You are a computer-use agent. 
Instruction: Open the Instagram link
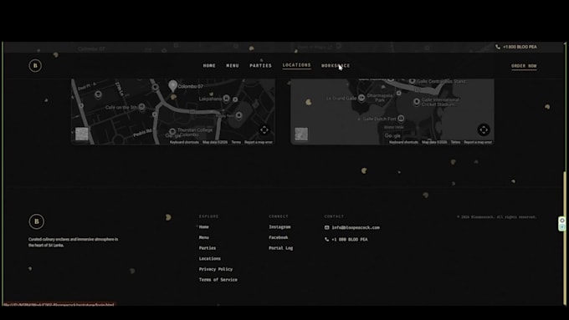279,227
